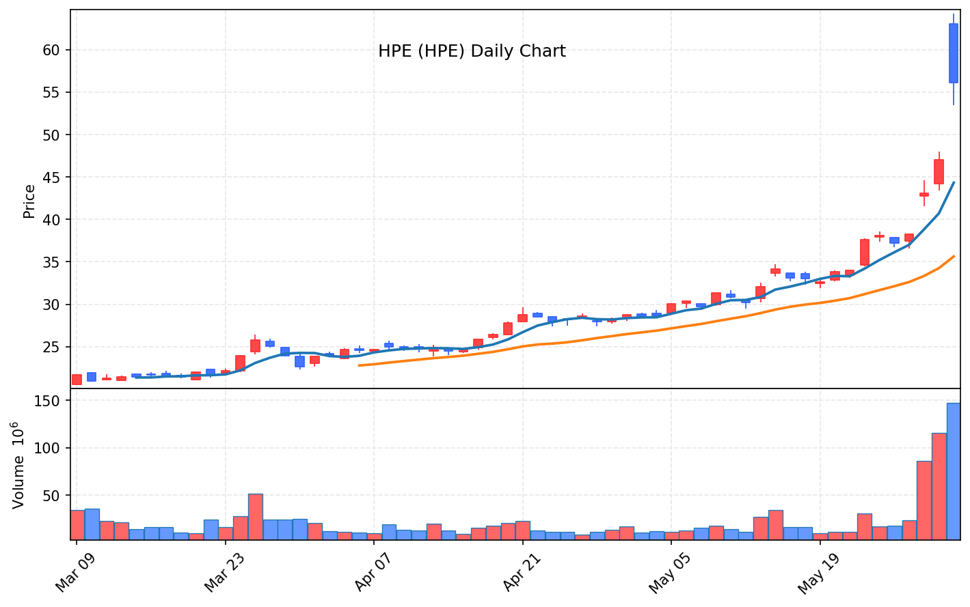Select the Mar 23 date label
970x607 pixels.
pos(225,574)
